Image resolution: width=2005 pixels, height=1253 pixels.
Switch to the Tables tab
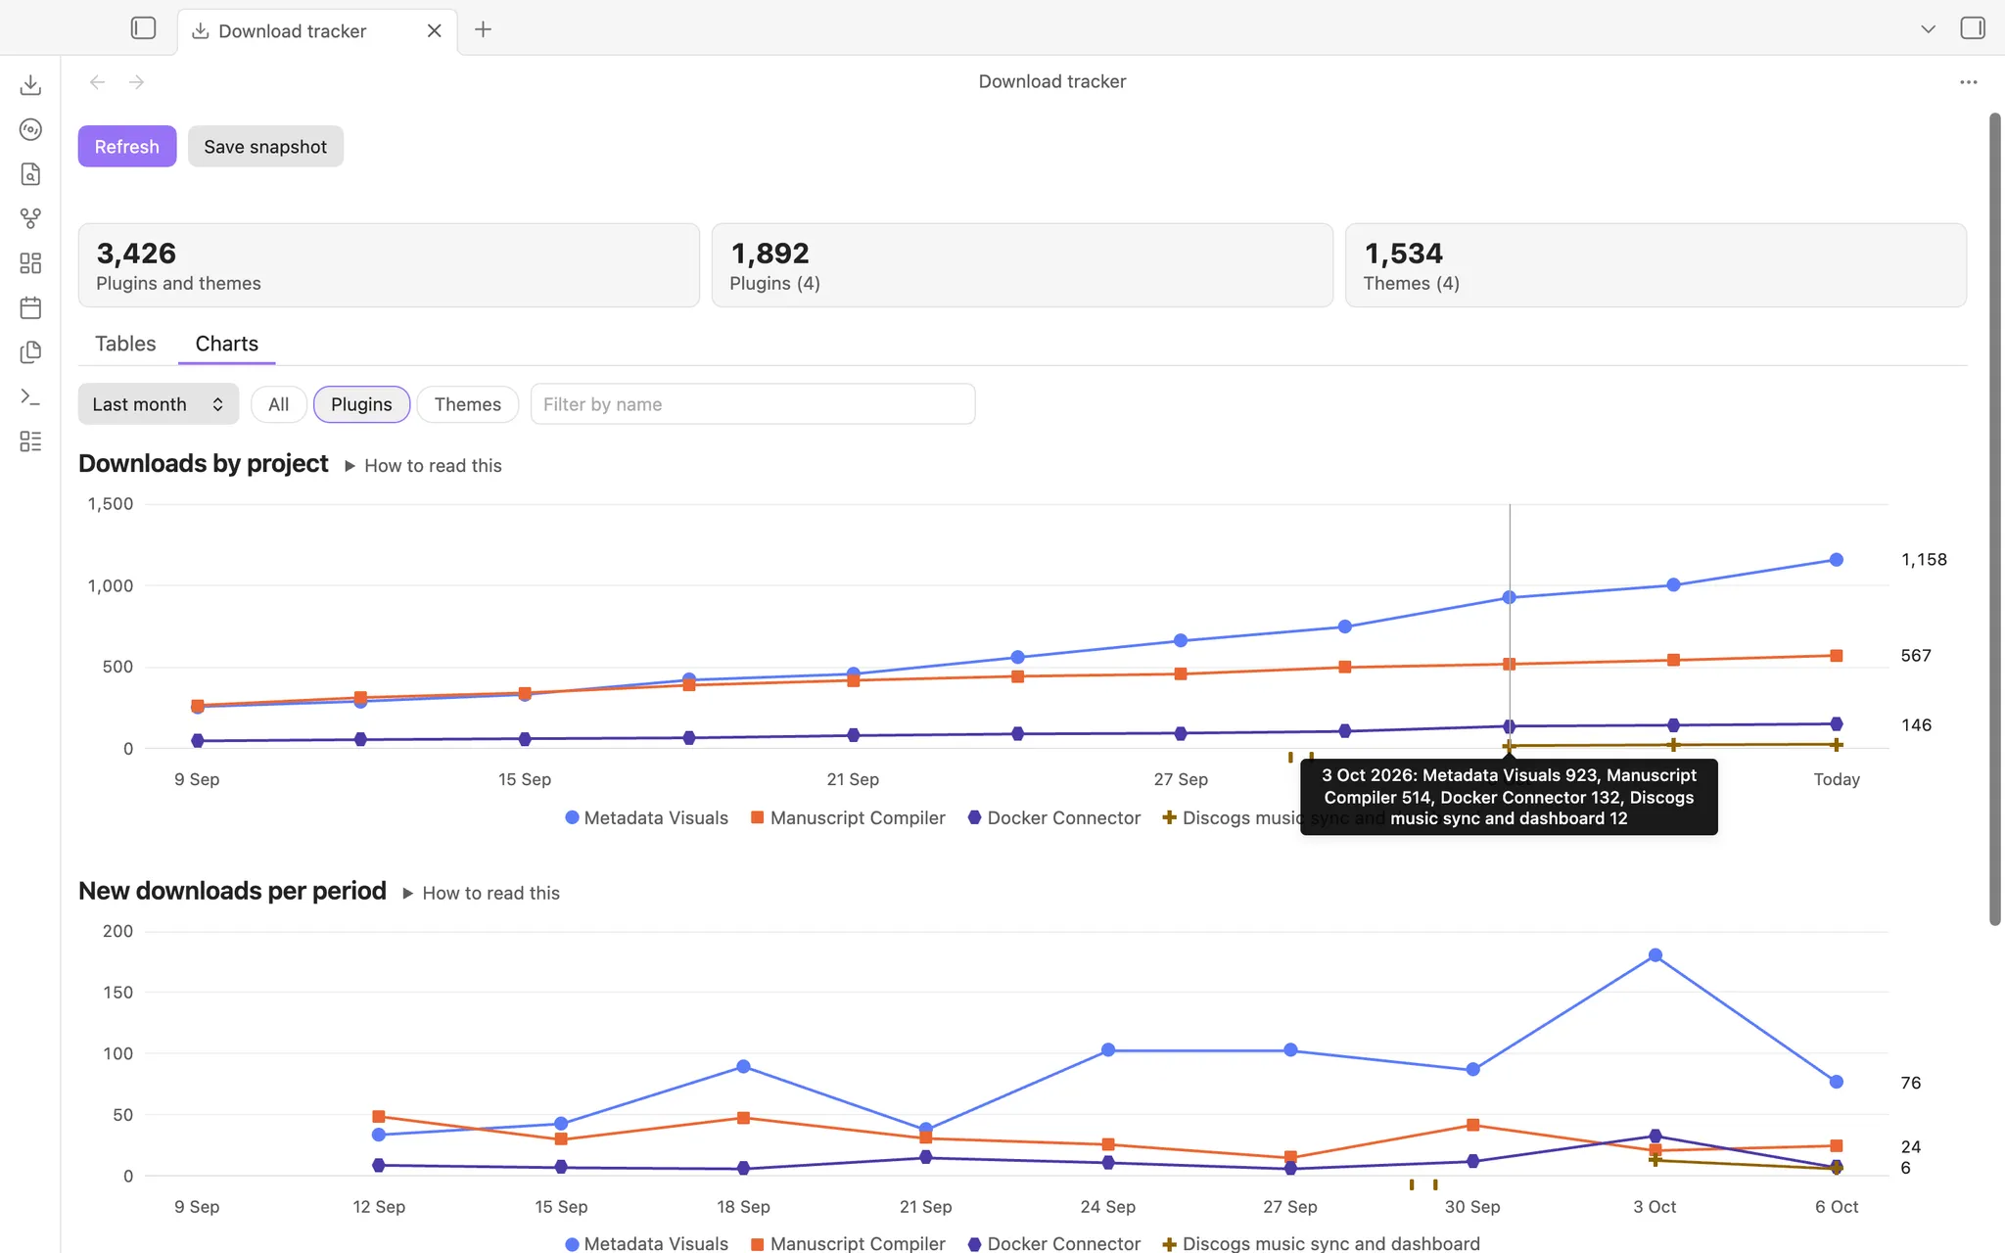[125, 344]
